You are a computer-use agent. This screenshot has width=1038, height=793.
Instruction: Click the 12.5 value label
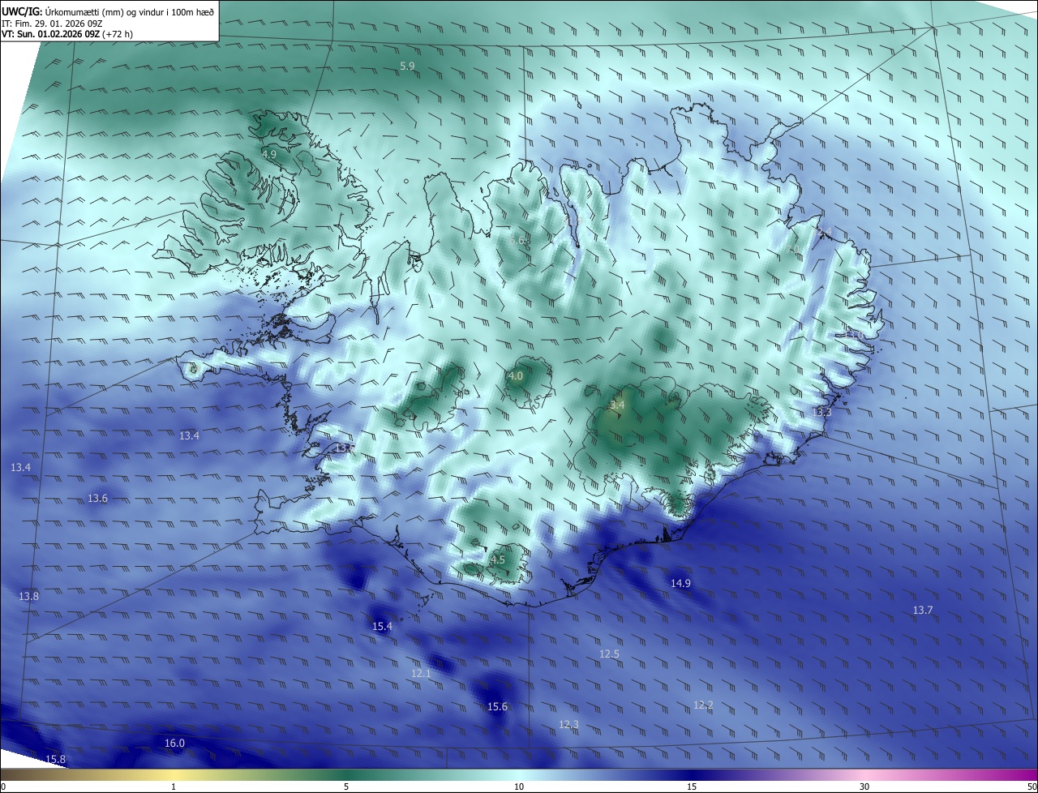[610, 654]
